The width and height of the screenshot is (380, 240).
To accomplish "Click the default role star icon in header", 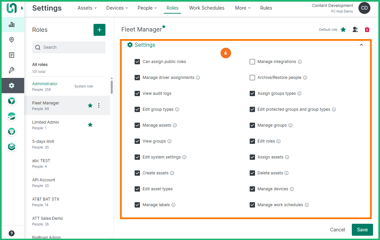I will click(343, 30).
